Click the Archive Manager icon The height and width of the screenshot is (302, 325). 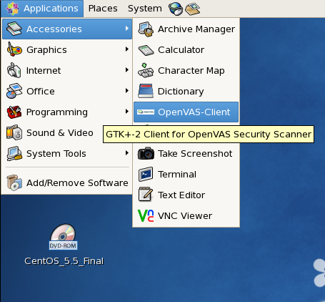click(146, 29)
